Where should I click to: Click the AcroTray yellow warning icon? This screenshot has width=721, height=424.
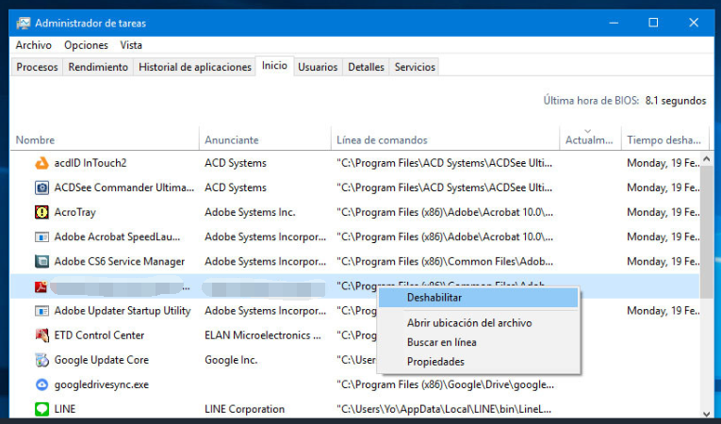(41, 212)
